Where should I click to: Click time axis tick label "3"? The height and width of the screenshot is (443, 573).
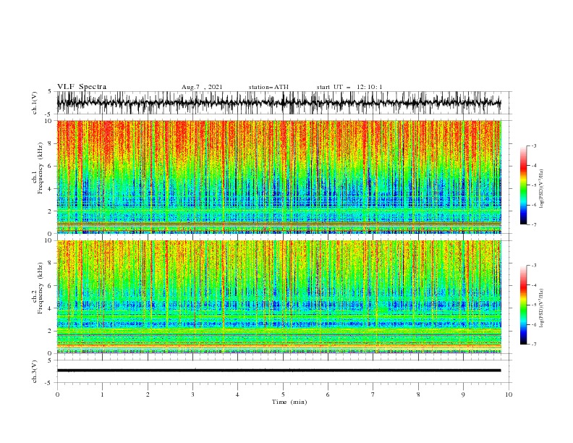pyautogui.click(x=192, y=395)
